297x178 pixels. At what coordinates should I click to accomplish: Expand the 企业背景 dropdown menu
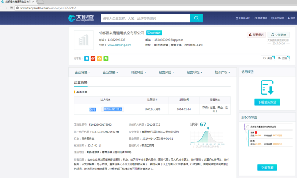[82, 72]
